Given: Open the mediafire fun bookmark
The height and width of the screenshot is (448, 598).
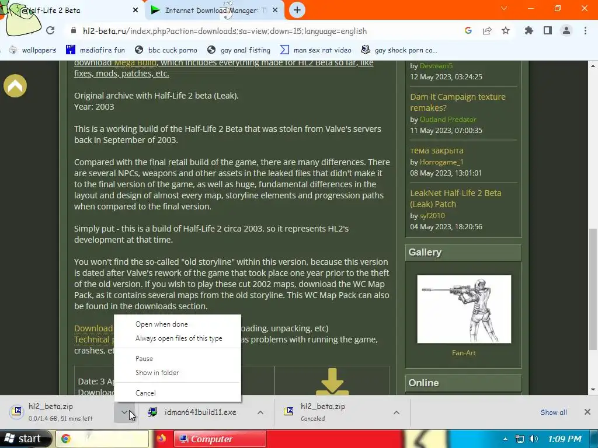Looking at the screenshot, I should point(95,50).
